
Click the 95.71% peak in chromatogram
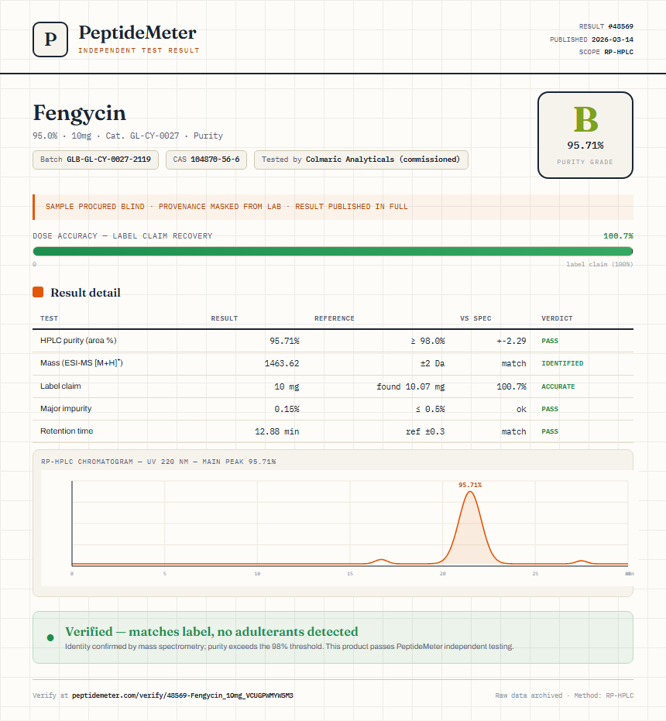[x=470, y=528]
